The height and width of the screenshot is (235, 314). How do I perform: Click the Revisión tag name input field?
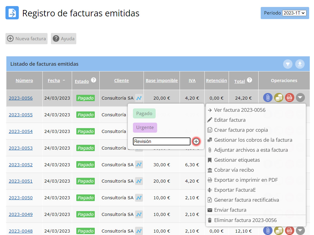click(161, 141)
